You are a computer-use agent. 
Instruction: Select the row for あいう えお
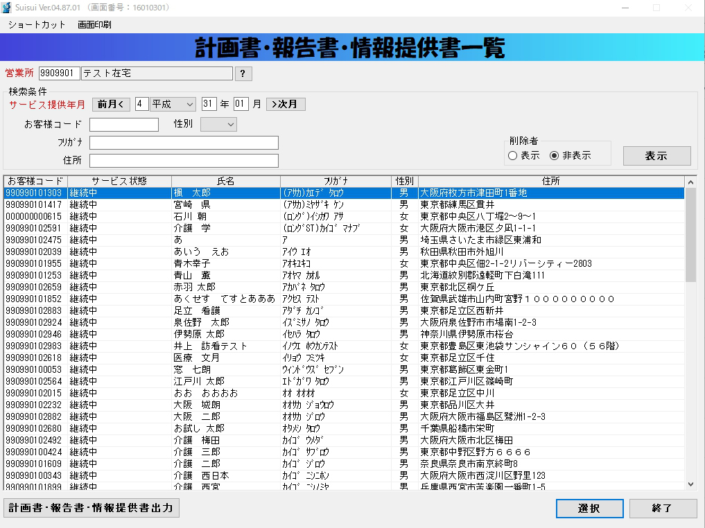pos(344,252)
